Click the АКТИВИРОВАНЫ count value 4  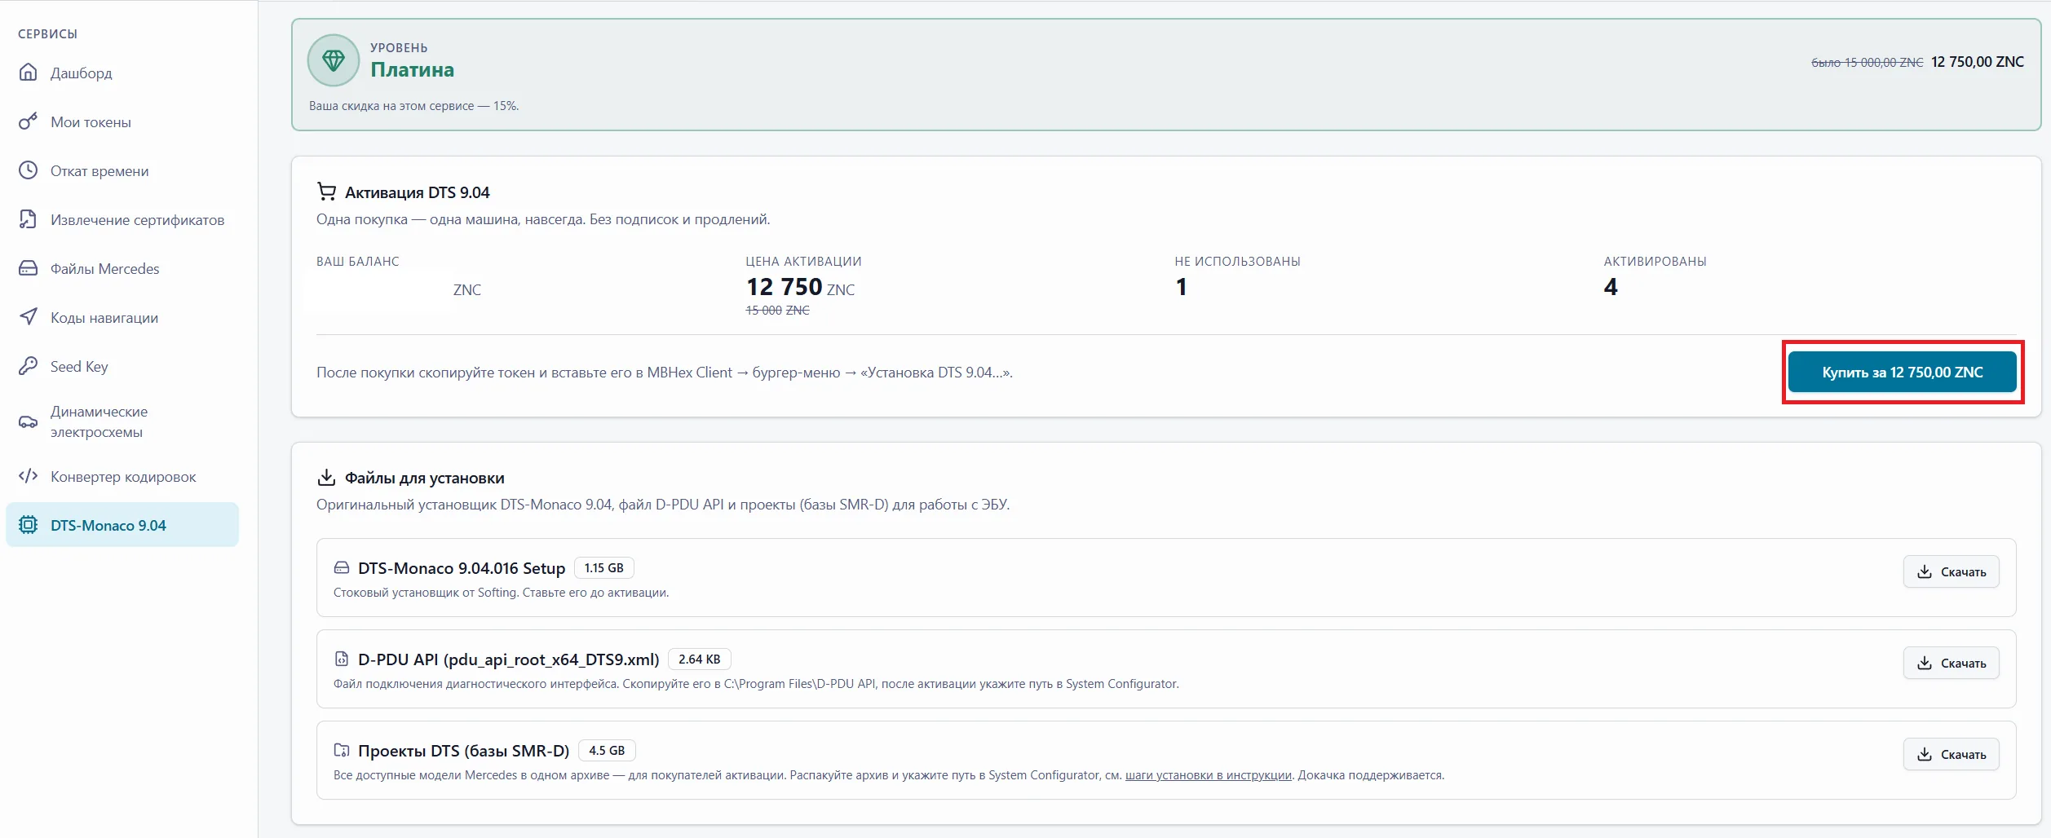tap(1611, 287)
